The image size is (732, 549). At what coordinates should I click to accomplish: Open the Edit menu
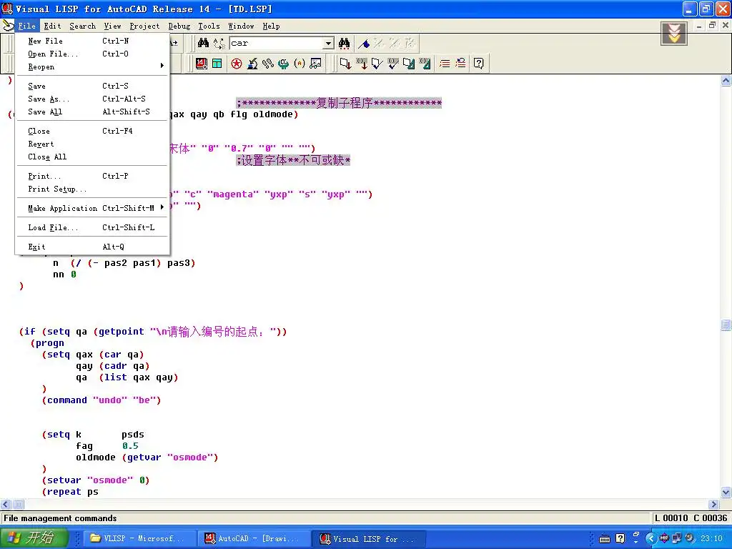52,26
